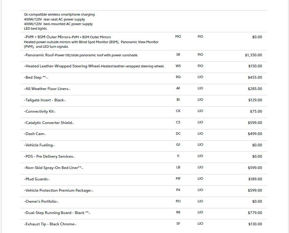289x233 pixels.
Task: Select the Catalytic Converter Shield entry
Action: (x=49, y=123)
